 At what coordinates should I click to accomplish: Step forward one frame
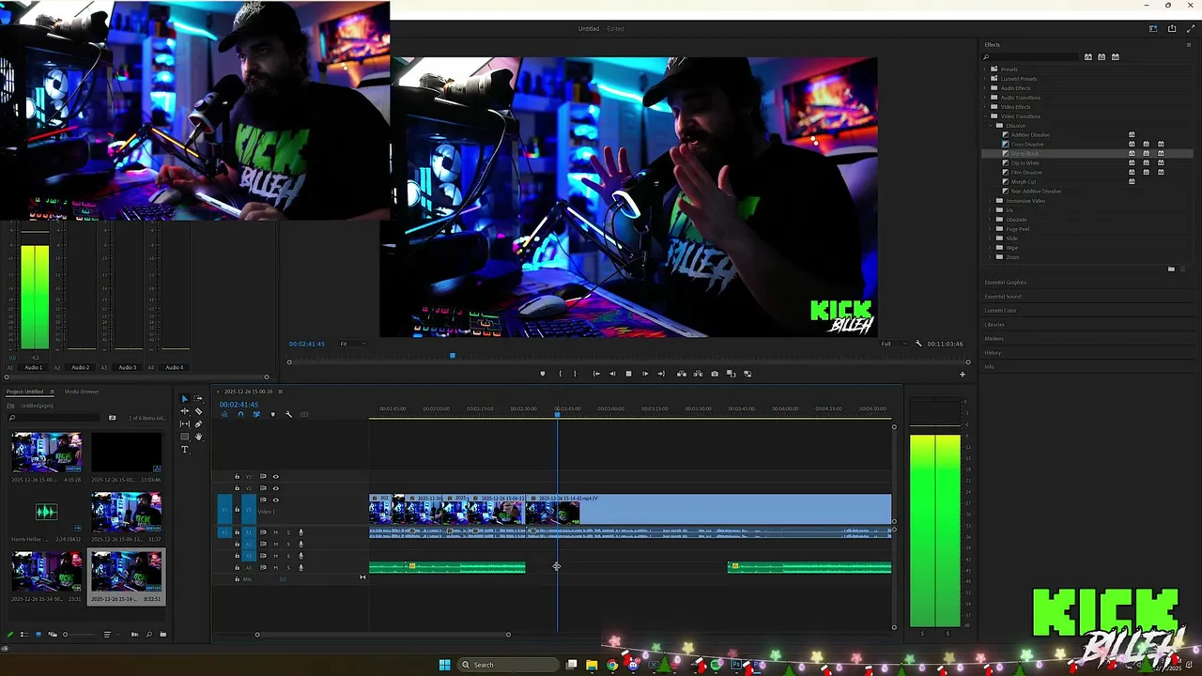645,374
